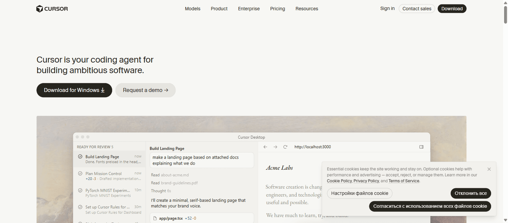Click the Cursor logo in the header
This screenshot has width=508, height=223.
(52, 8)
